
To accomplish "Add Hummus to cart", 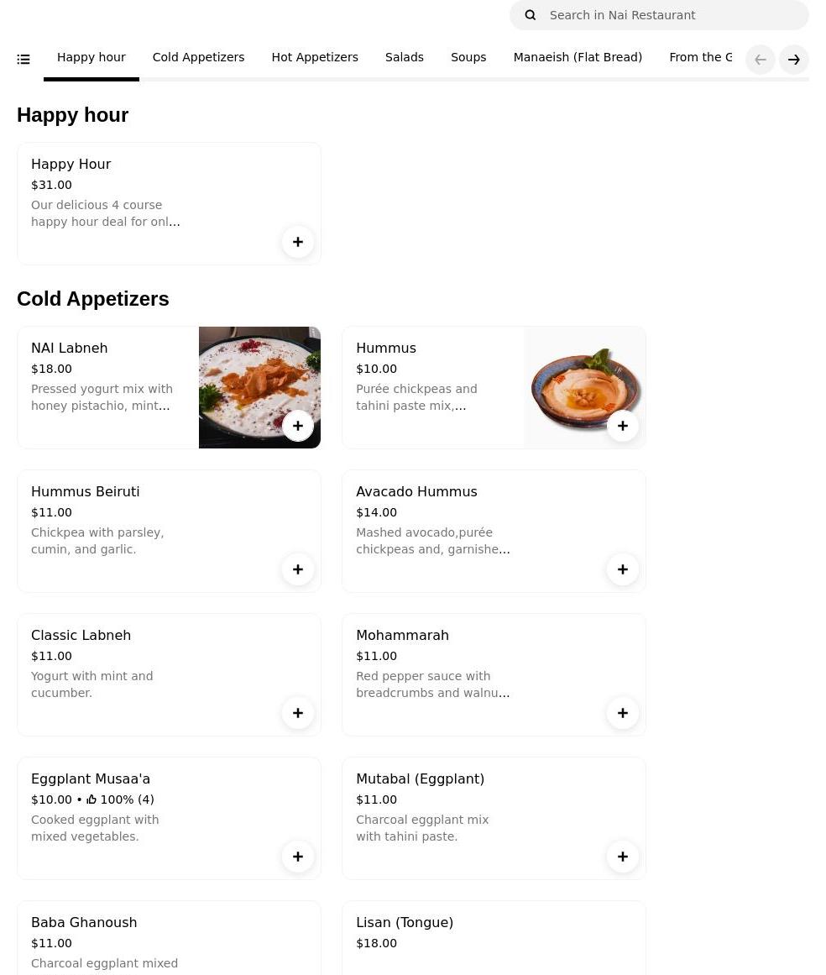I will tap(623, 426).
